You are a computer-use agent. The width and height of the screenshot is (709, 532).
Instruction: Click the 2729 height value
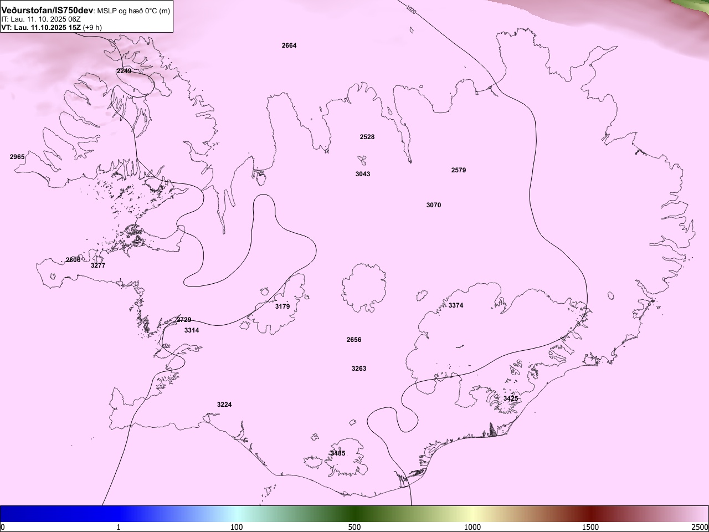click(184, 320)
